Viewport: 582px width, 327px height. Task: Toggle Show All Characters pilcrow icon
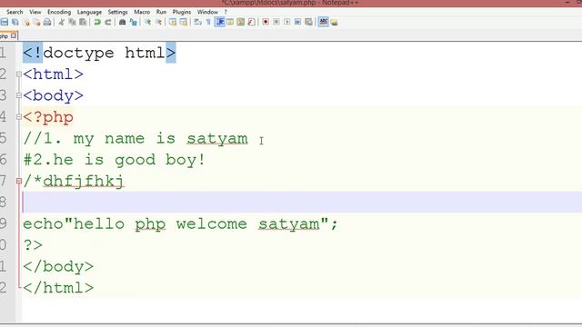coord(208,22)
